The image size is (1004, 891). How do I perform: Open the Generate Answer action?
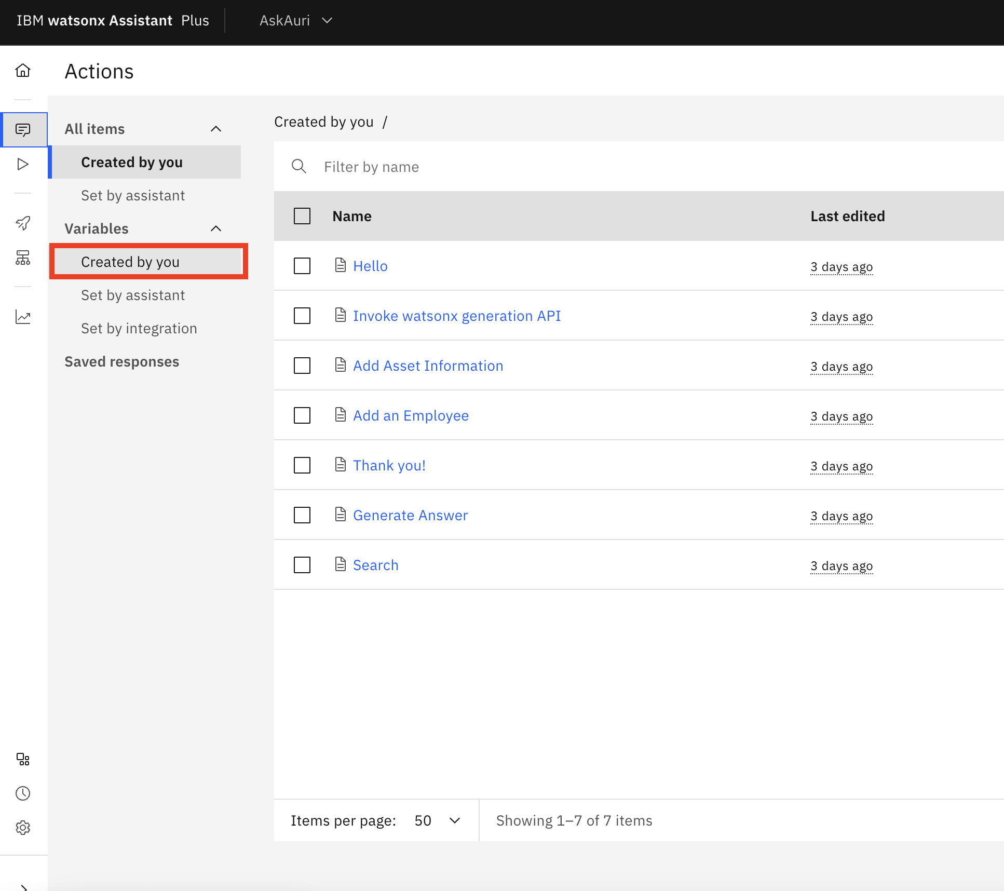point(411,515)
